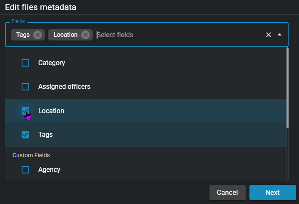The image size is (299, 204).
Task: Choose the Assigned officers list item
Action: (x=64, y=87)
